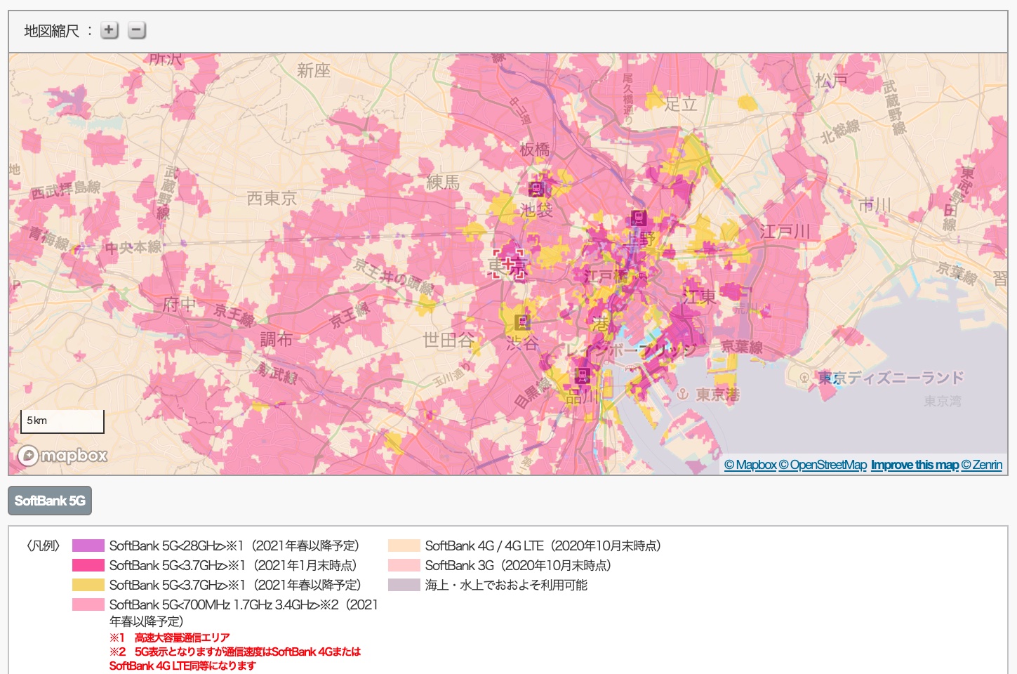
Task: Click the 所沢 map label
Action: (x=166, y=60)
